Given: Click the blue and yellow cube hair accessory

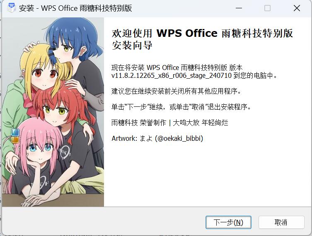Looking at the screenshot, I should (x=15, y=136).
